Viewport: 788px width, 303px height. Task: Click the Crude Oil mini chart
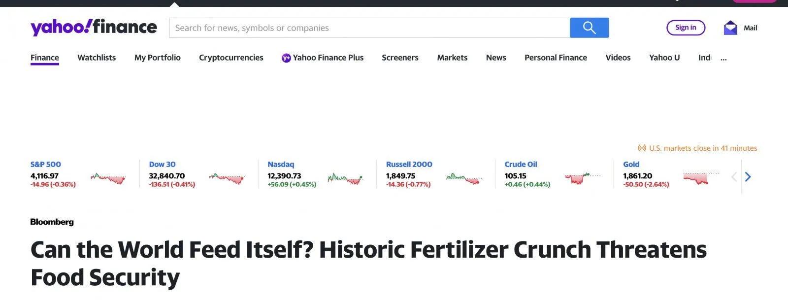[x=582, y=178]
